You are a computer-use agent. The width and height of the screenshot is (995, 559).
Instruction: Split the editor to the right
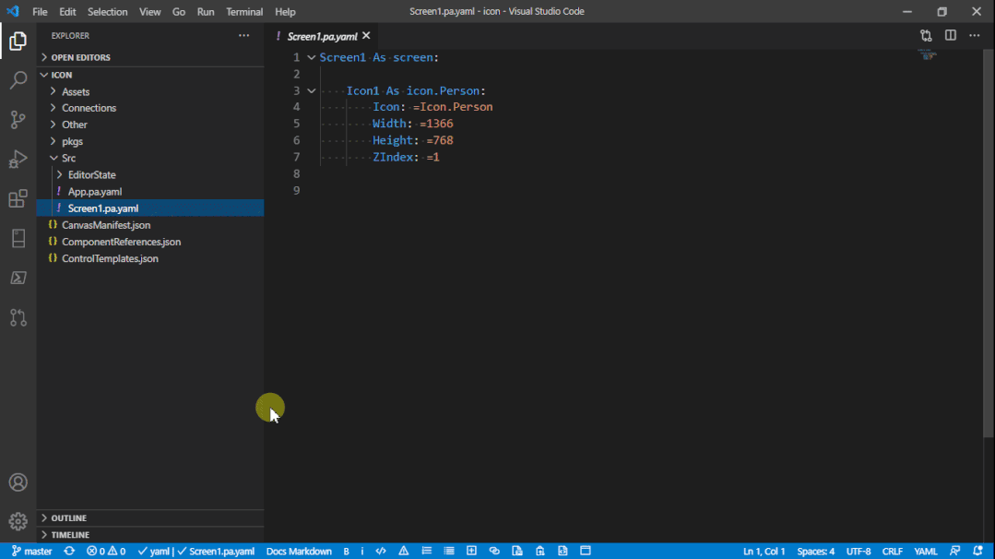click(x=950, y=36)
